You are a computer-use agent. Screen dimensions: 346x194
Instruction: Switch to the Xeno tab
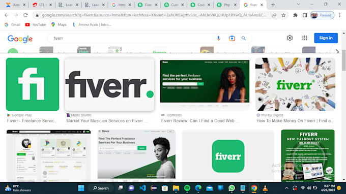click(15, 5)
